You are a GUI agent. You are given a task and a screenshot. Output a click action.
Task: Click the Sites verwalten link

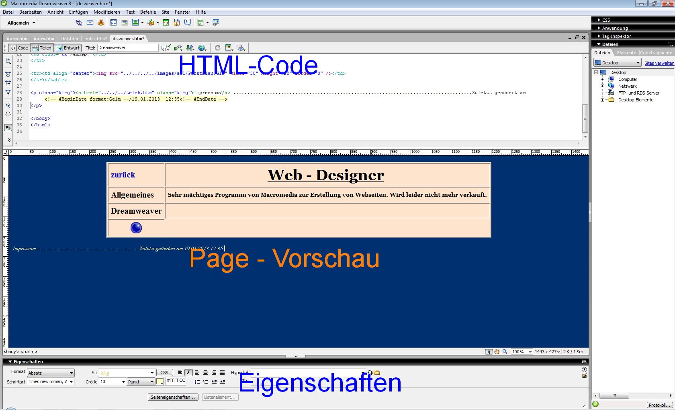[x=659, y=63]
